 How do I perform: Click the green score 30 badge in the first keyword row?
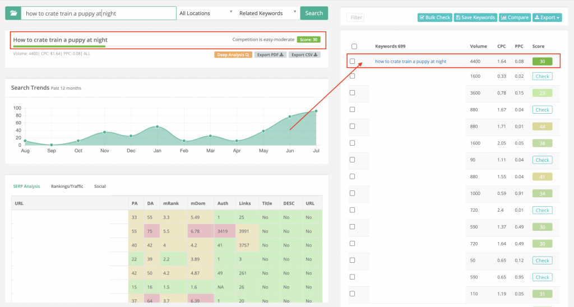(x=542, y=62)
